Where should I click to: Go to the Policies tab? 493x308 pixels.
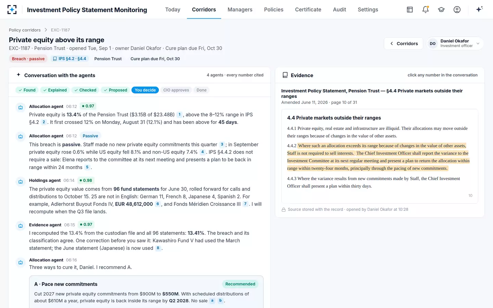(274, 10)
